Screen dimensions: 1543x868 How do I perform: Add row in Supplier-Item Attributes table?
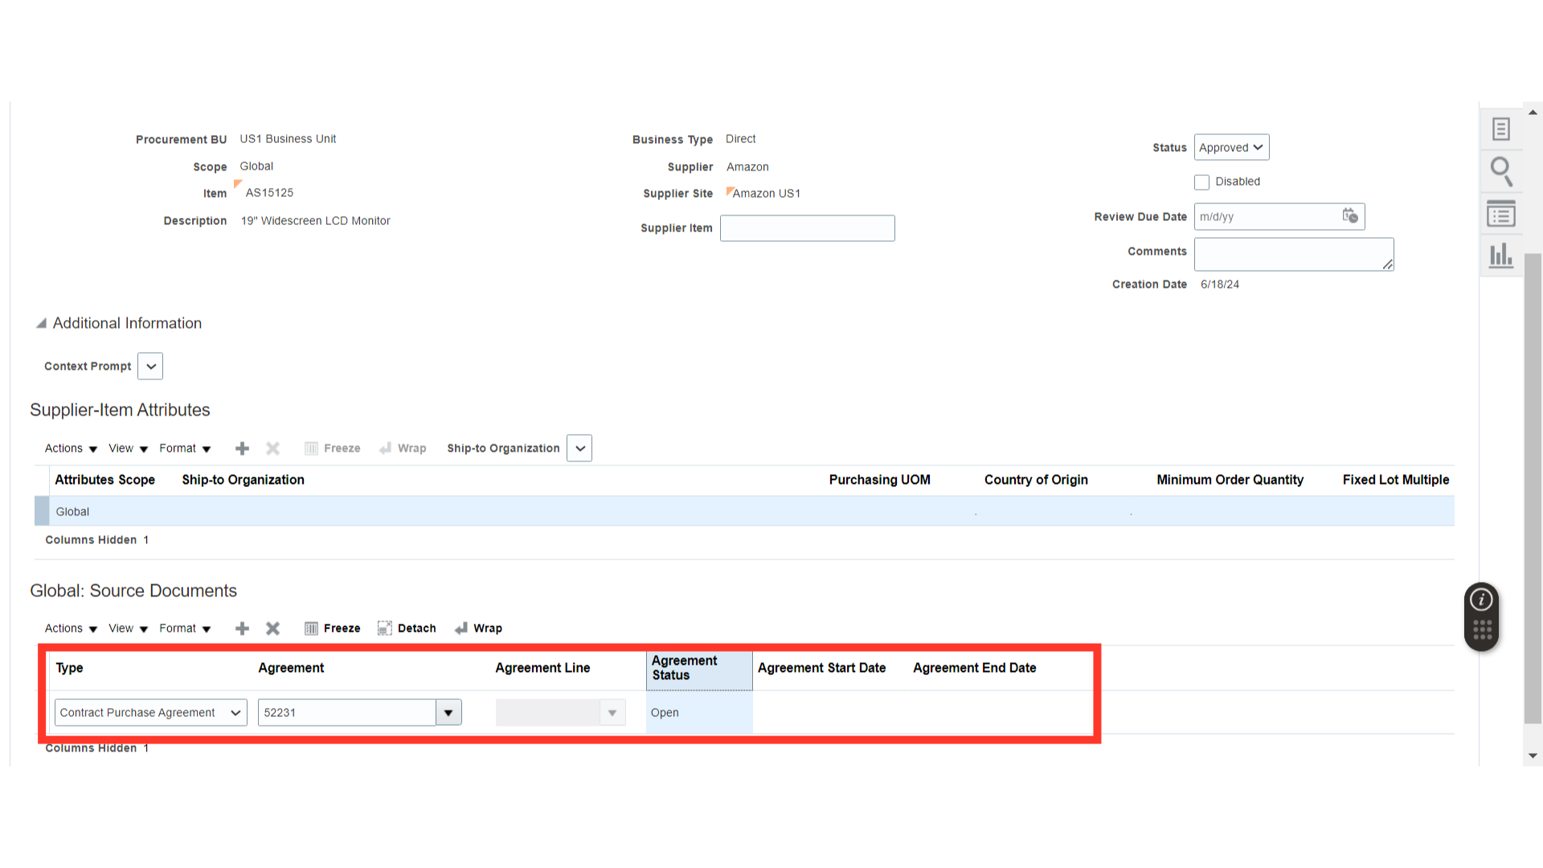coord(242,448)
